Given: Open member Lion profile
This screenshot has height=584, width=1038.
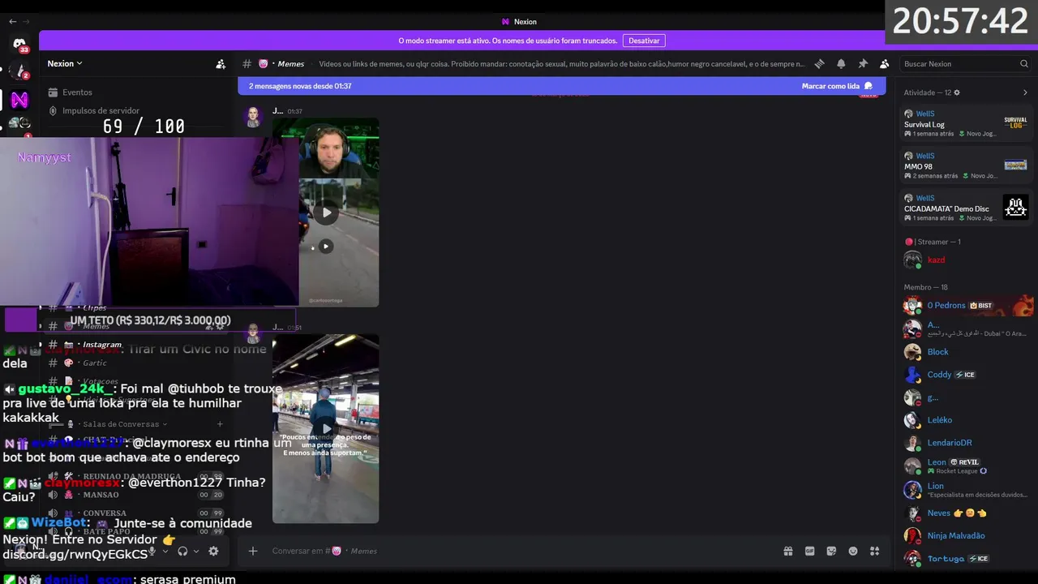Looking at the screenshot, I should point(966,490).
